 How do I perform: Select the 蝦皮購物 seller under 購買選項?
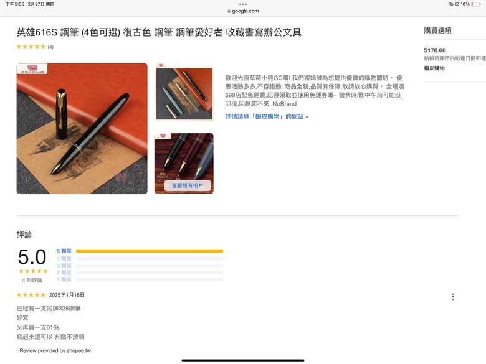tap(434, 68)
